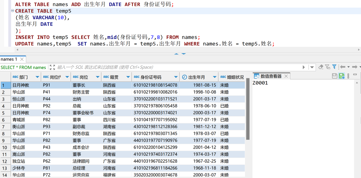
Task: Select row number 1 header
Action: click(x=5, y=85)
